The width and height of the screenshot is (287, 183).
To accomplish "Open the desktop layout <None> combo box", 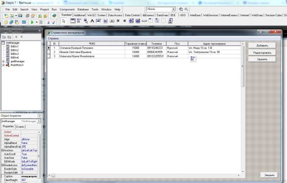I will pyautogui.click(x=173, y=9).
